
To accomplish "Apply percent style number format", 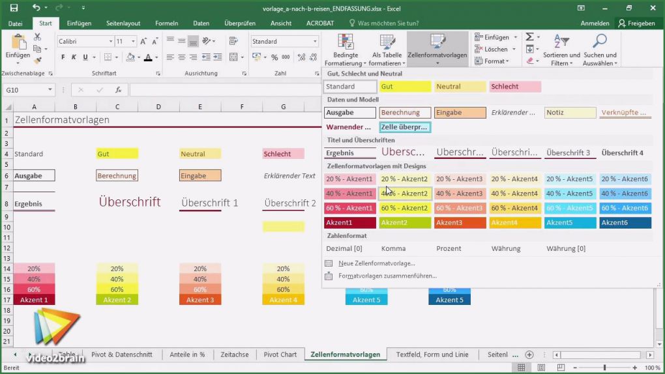I will pos(274,57).
